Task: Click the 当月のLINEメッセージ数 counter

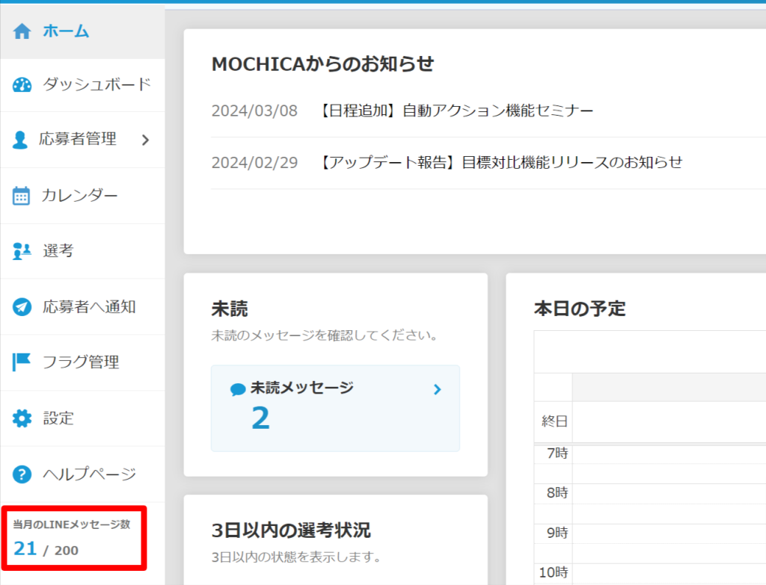Action: tap(72, 538)
